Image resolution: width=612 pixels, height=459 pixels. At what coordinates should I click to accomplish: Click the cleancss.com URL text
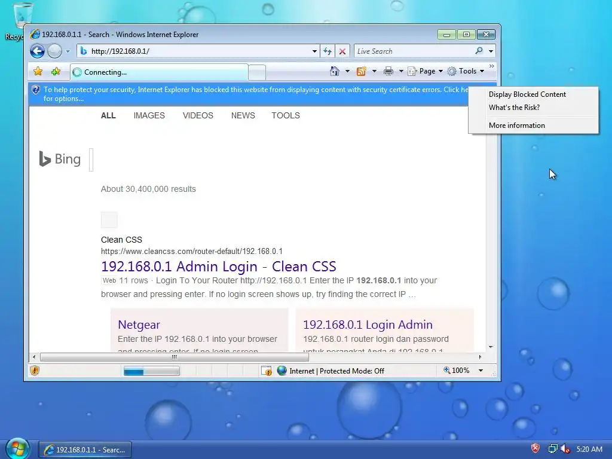click(x=192, y=252)
